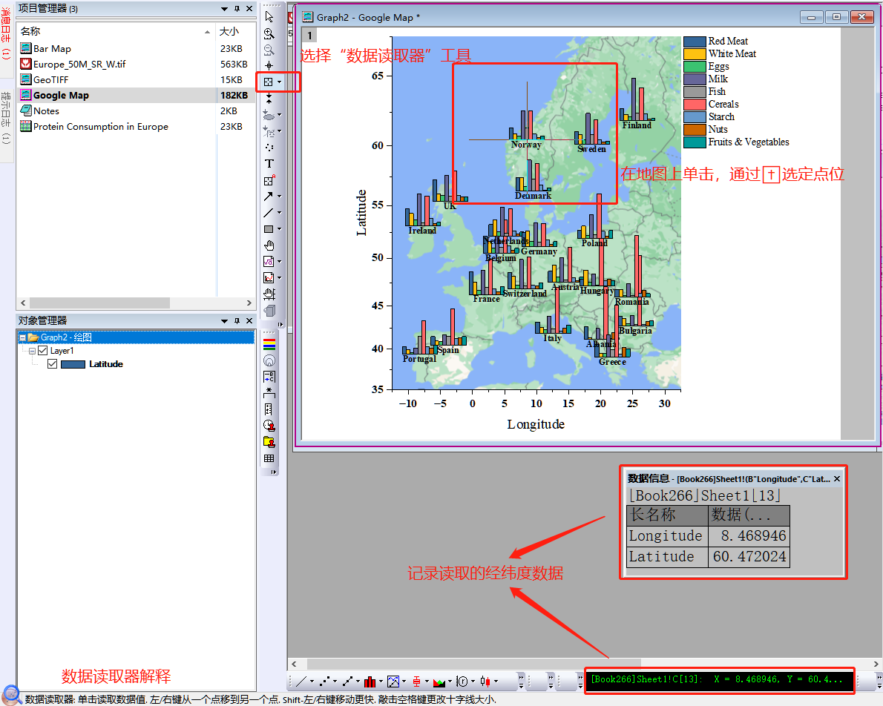Select the Draw Data dots tool

tap(269, 148)
